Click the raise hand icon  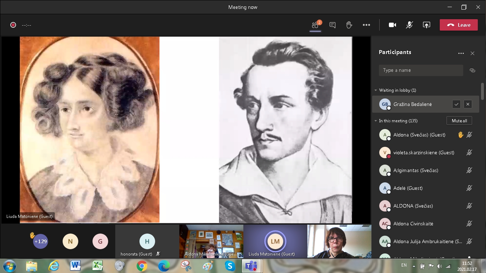click(x=349, y=25)
